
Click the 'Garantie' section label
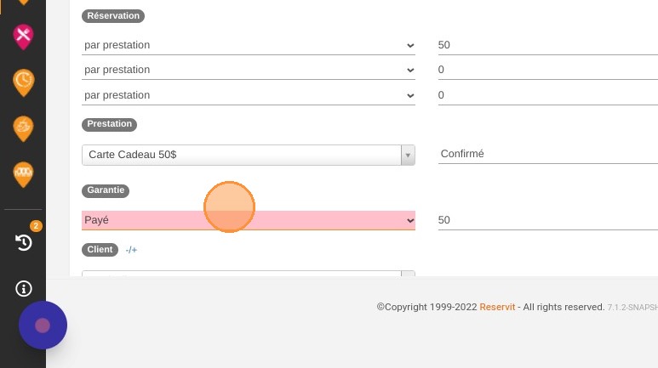(106, 190)
